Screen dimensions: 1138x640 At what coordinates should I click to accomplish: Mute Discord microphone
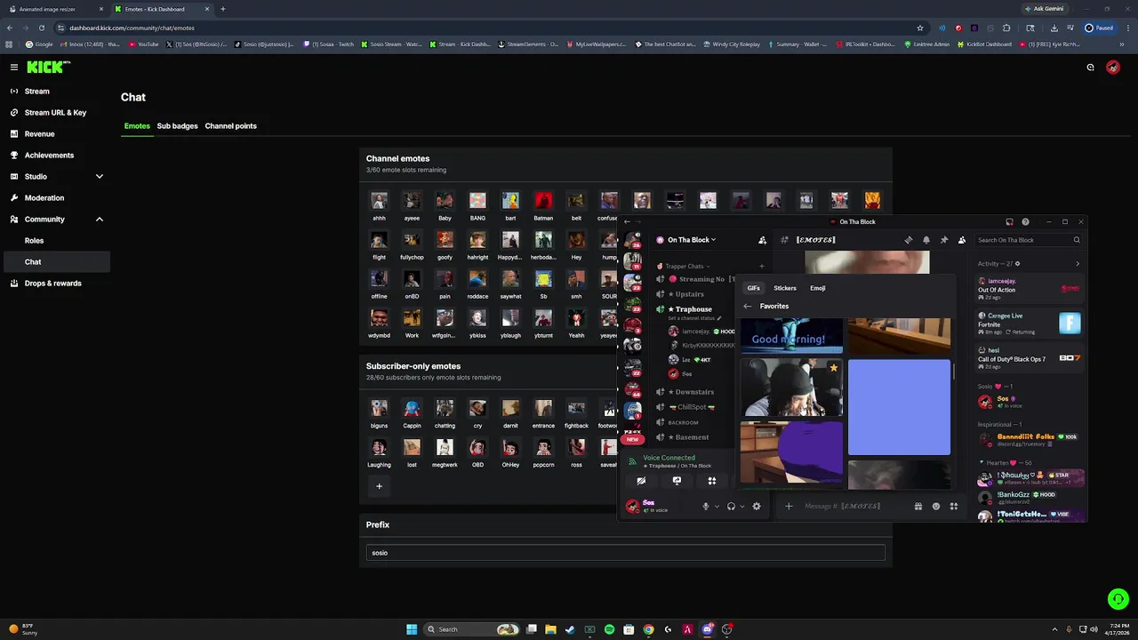706,507
